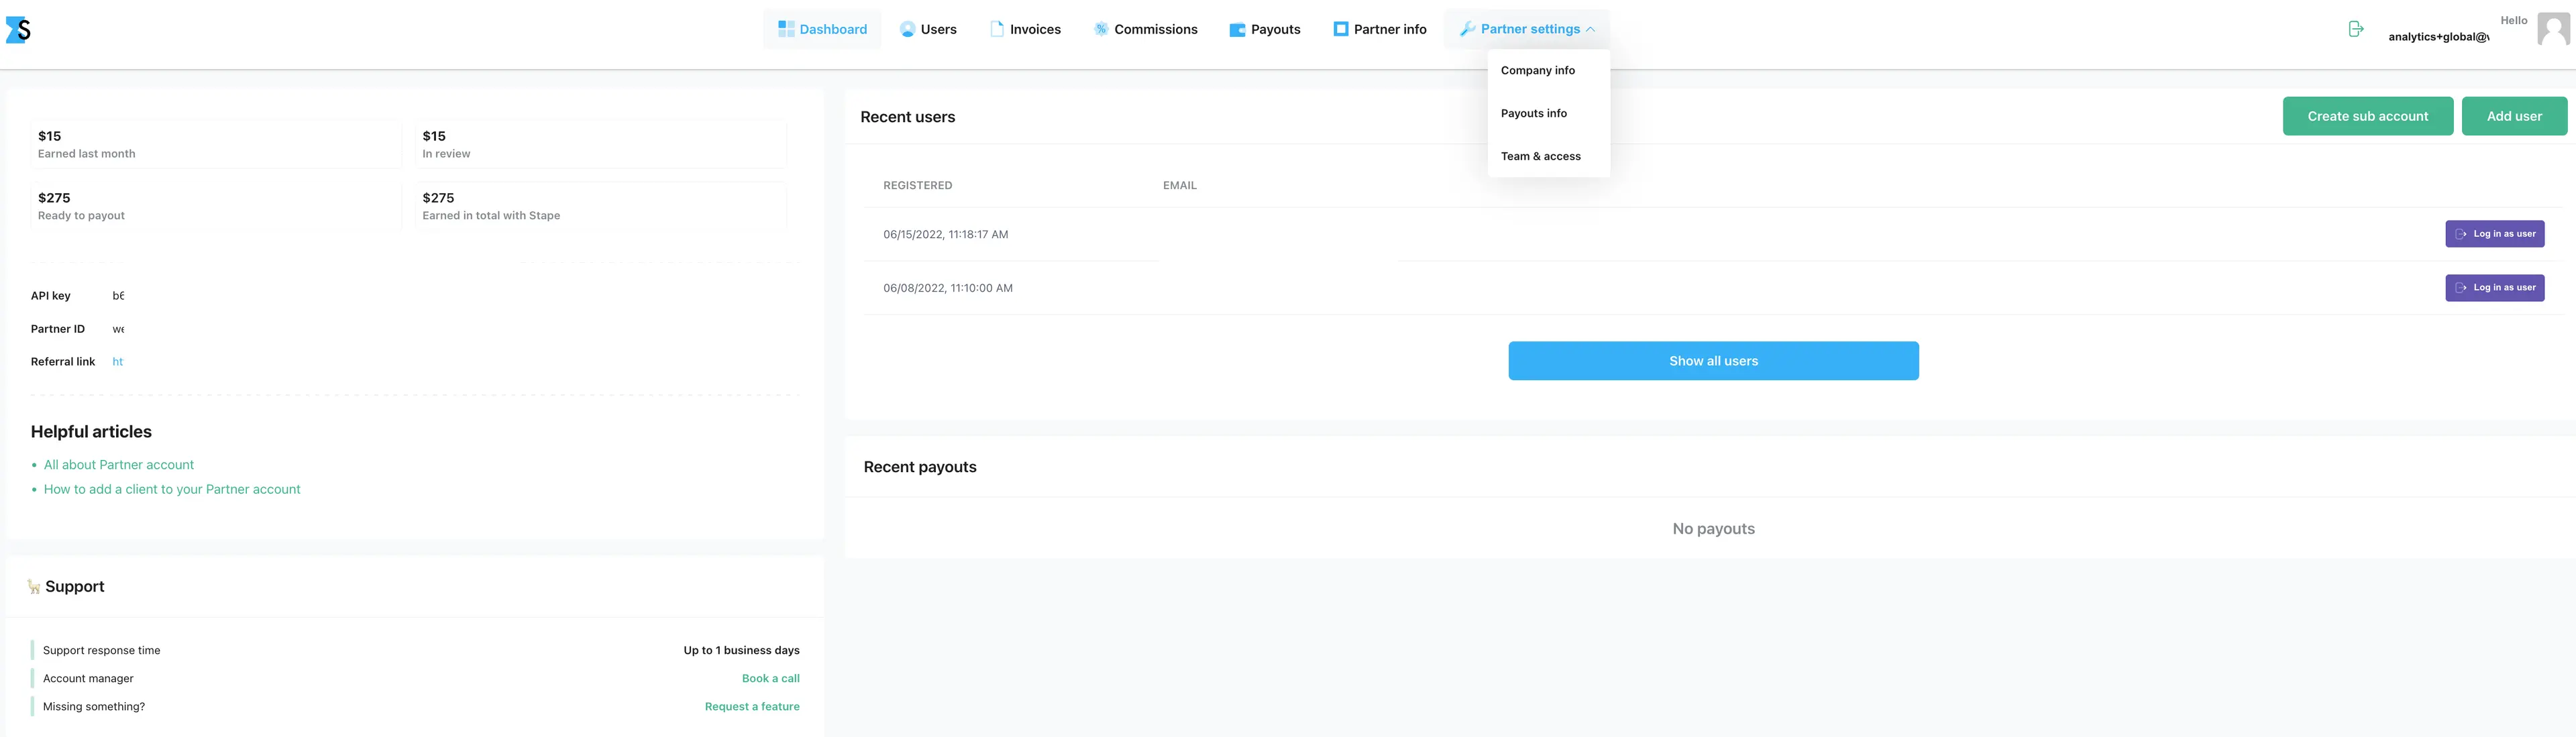Click the Support llama icon

[34, 587]
